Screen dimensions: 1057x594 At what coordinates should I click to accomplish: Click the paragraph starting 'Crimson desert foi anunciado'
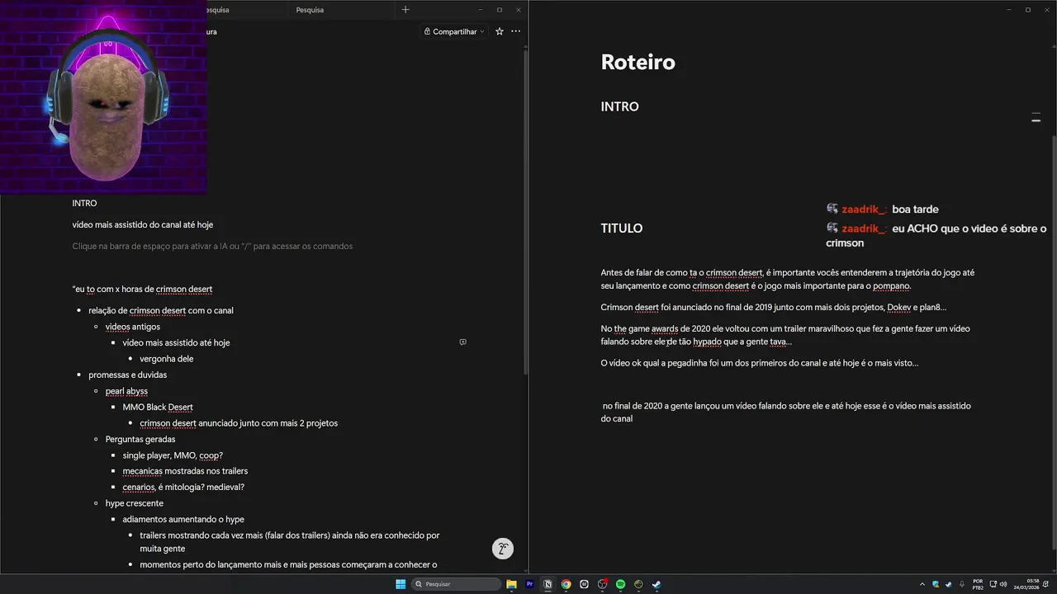(774, 308)
